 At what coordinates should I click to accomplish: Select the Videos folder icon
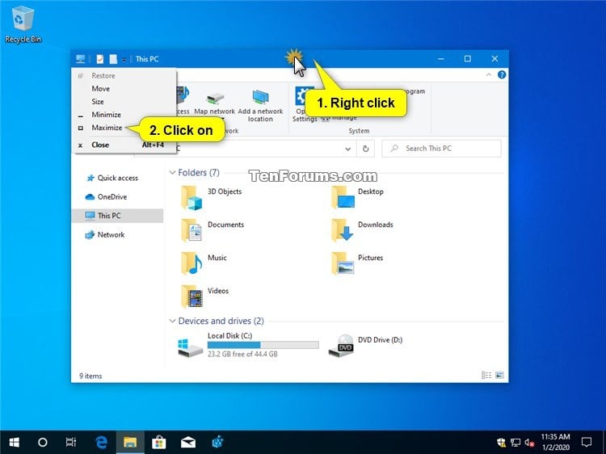(191, 296)
